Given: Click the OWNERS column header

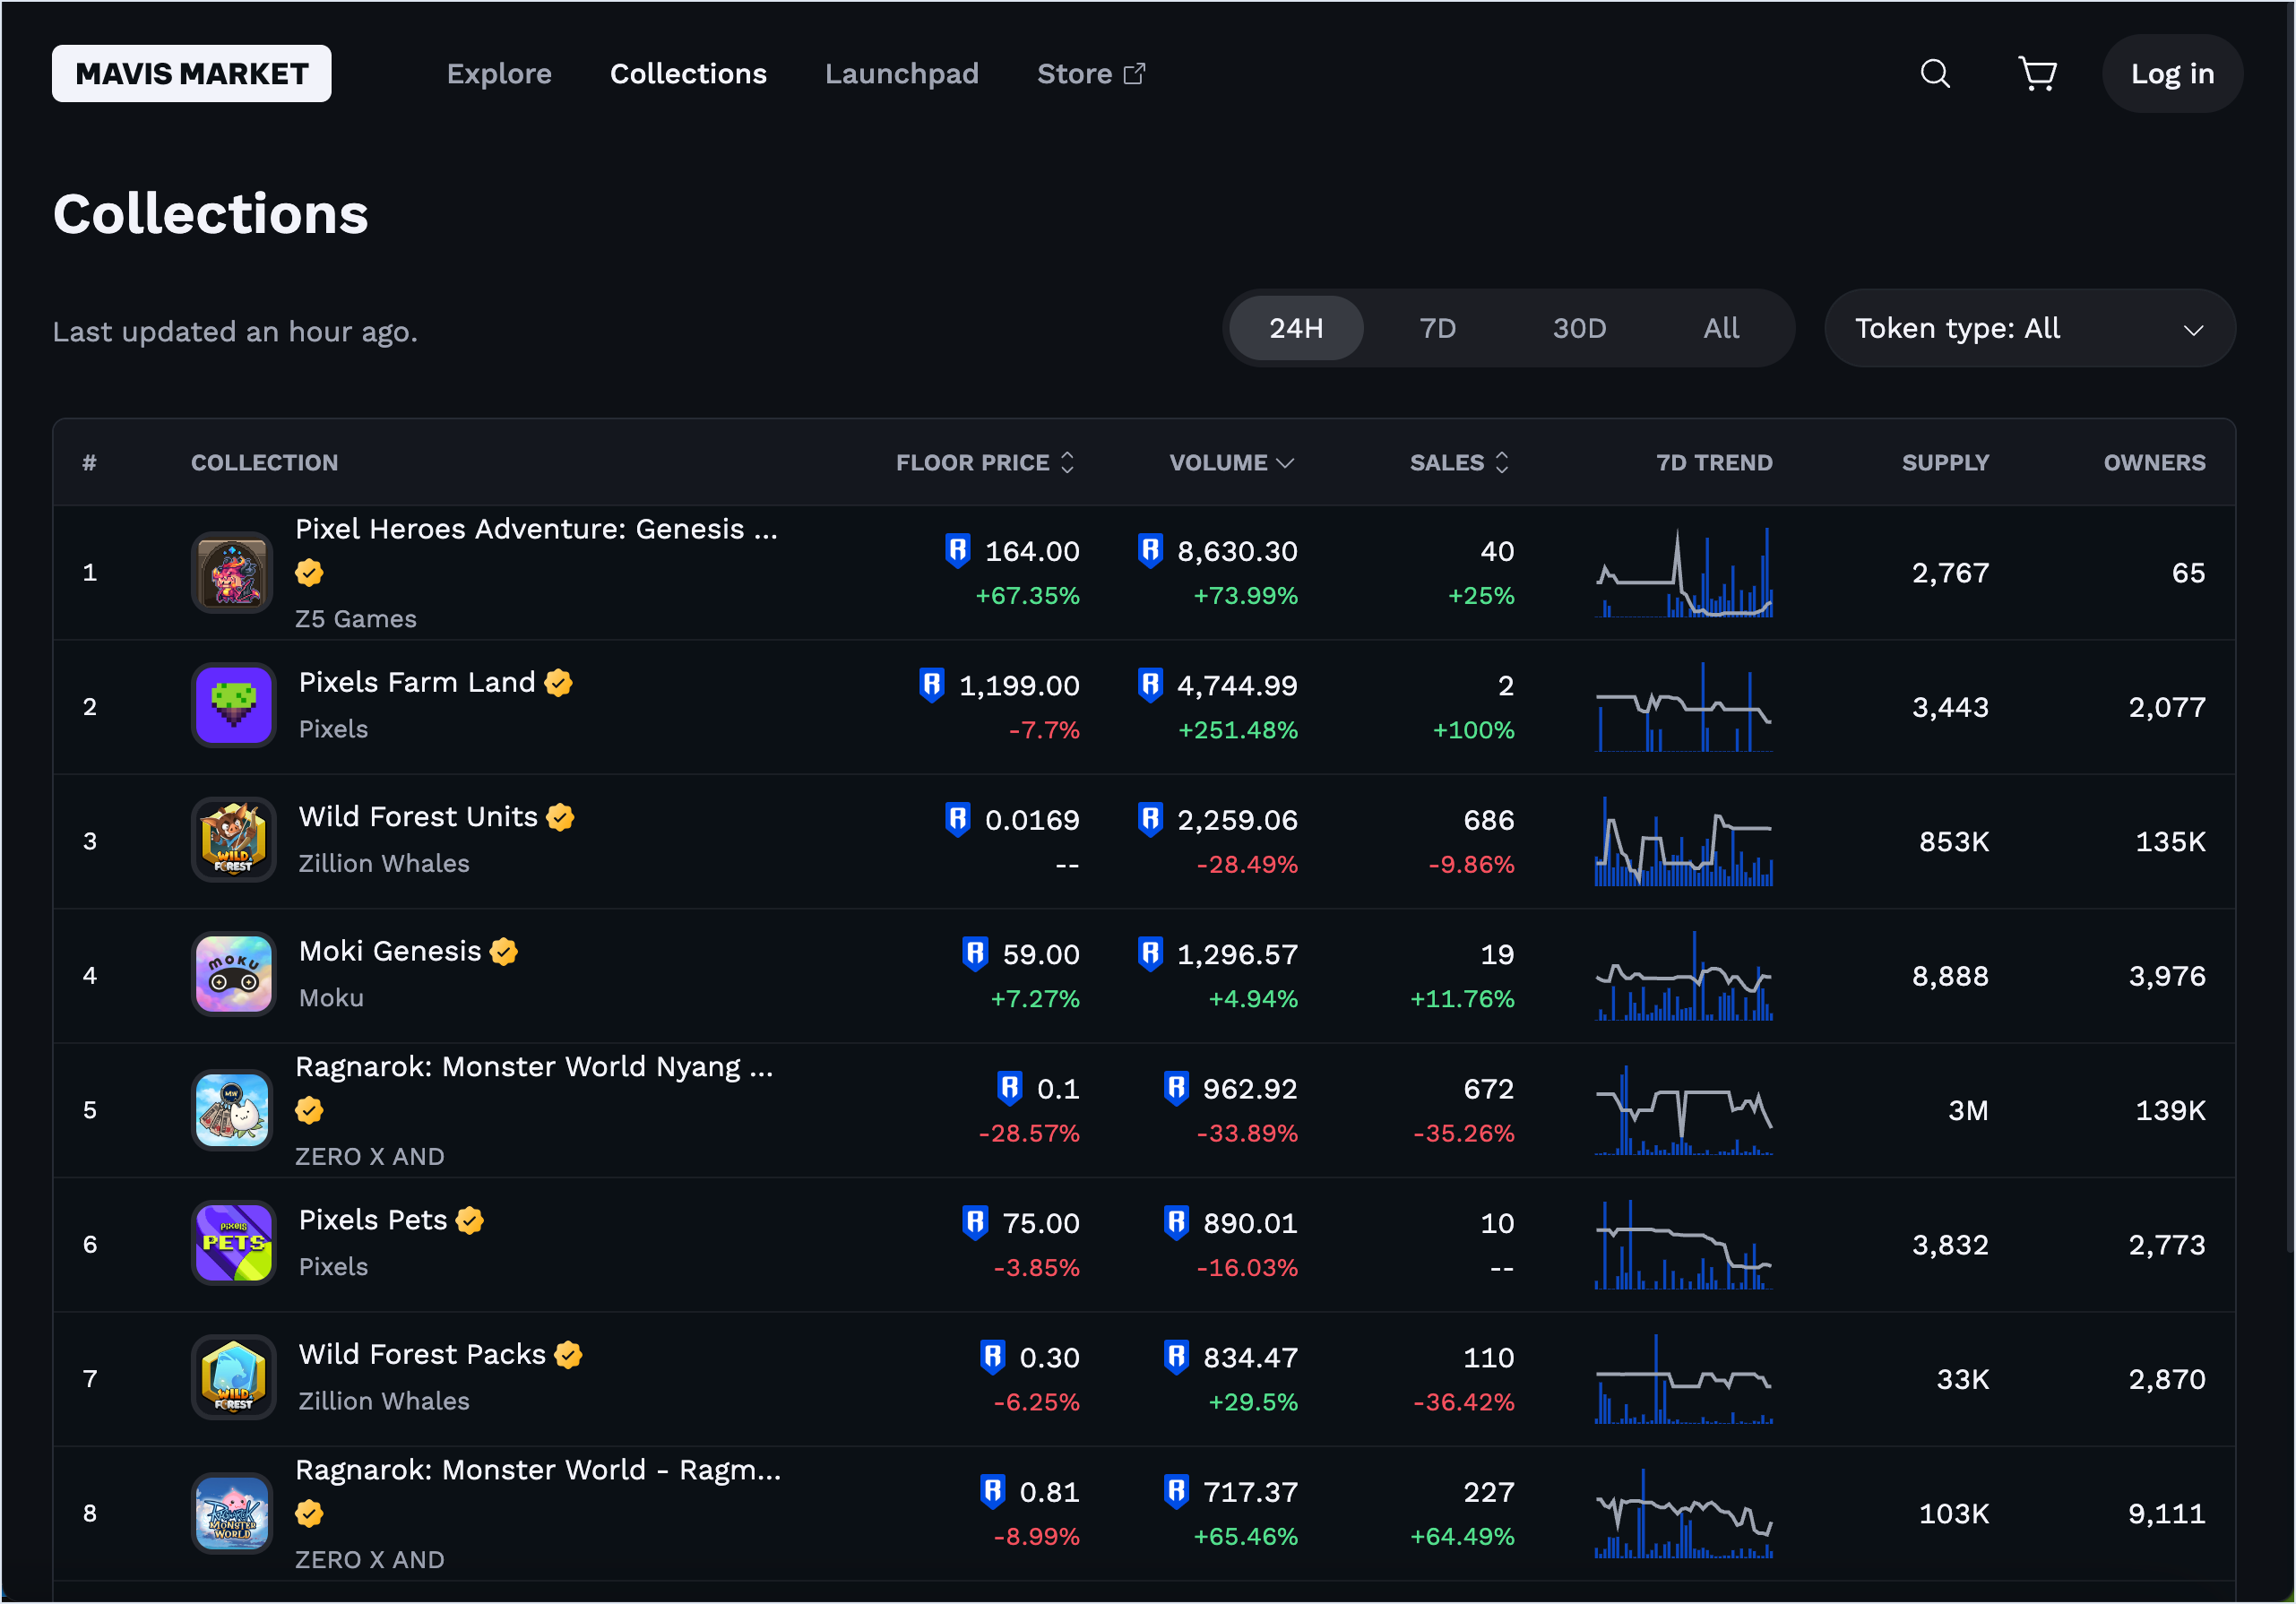Looking at the screenshot, I should click(2154, 462).
